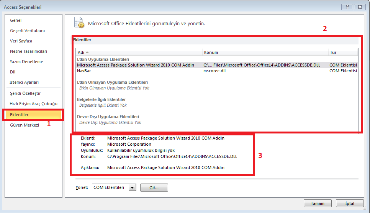This screenshot has height=213, width=370.
Task: Click the add-ins gear document icon
Action: point(79,23)
